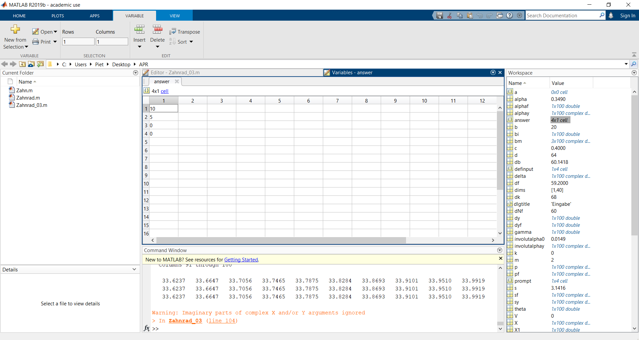Open the Print dropdown arrow
Viewport: 639px width, 340px height.
click(x=55, y=42)
